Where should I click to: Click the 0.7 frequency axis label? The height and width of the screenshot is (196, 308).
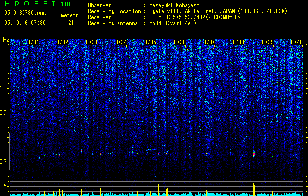[x=4, y=162]
